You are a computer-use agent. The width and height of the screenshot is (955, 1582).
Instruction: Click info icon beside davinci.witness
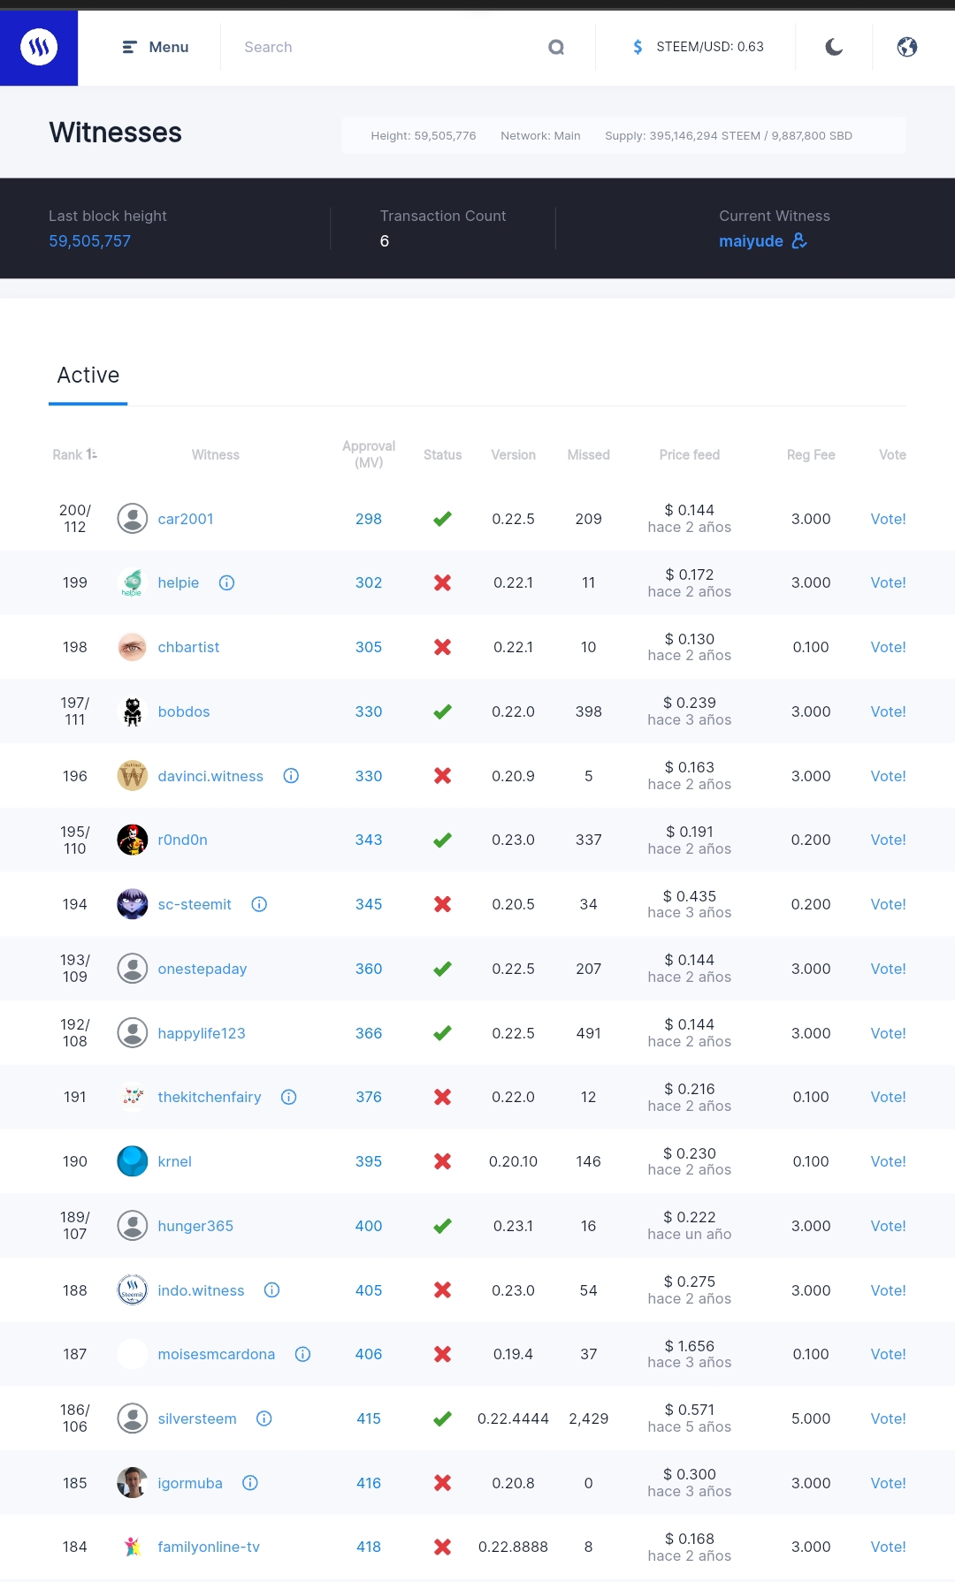pos(291,776)
